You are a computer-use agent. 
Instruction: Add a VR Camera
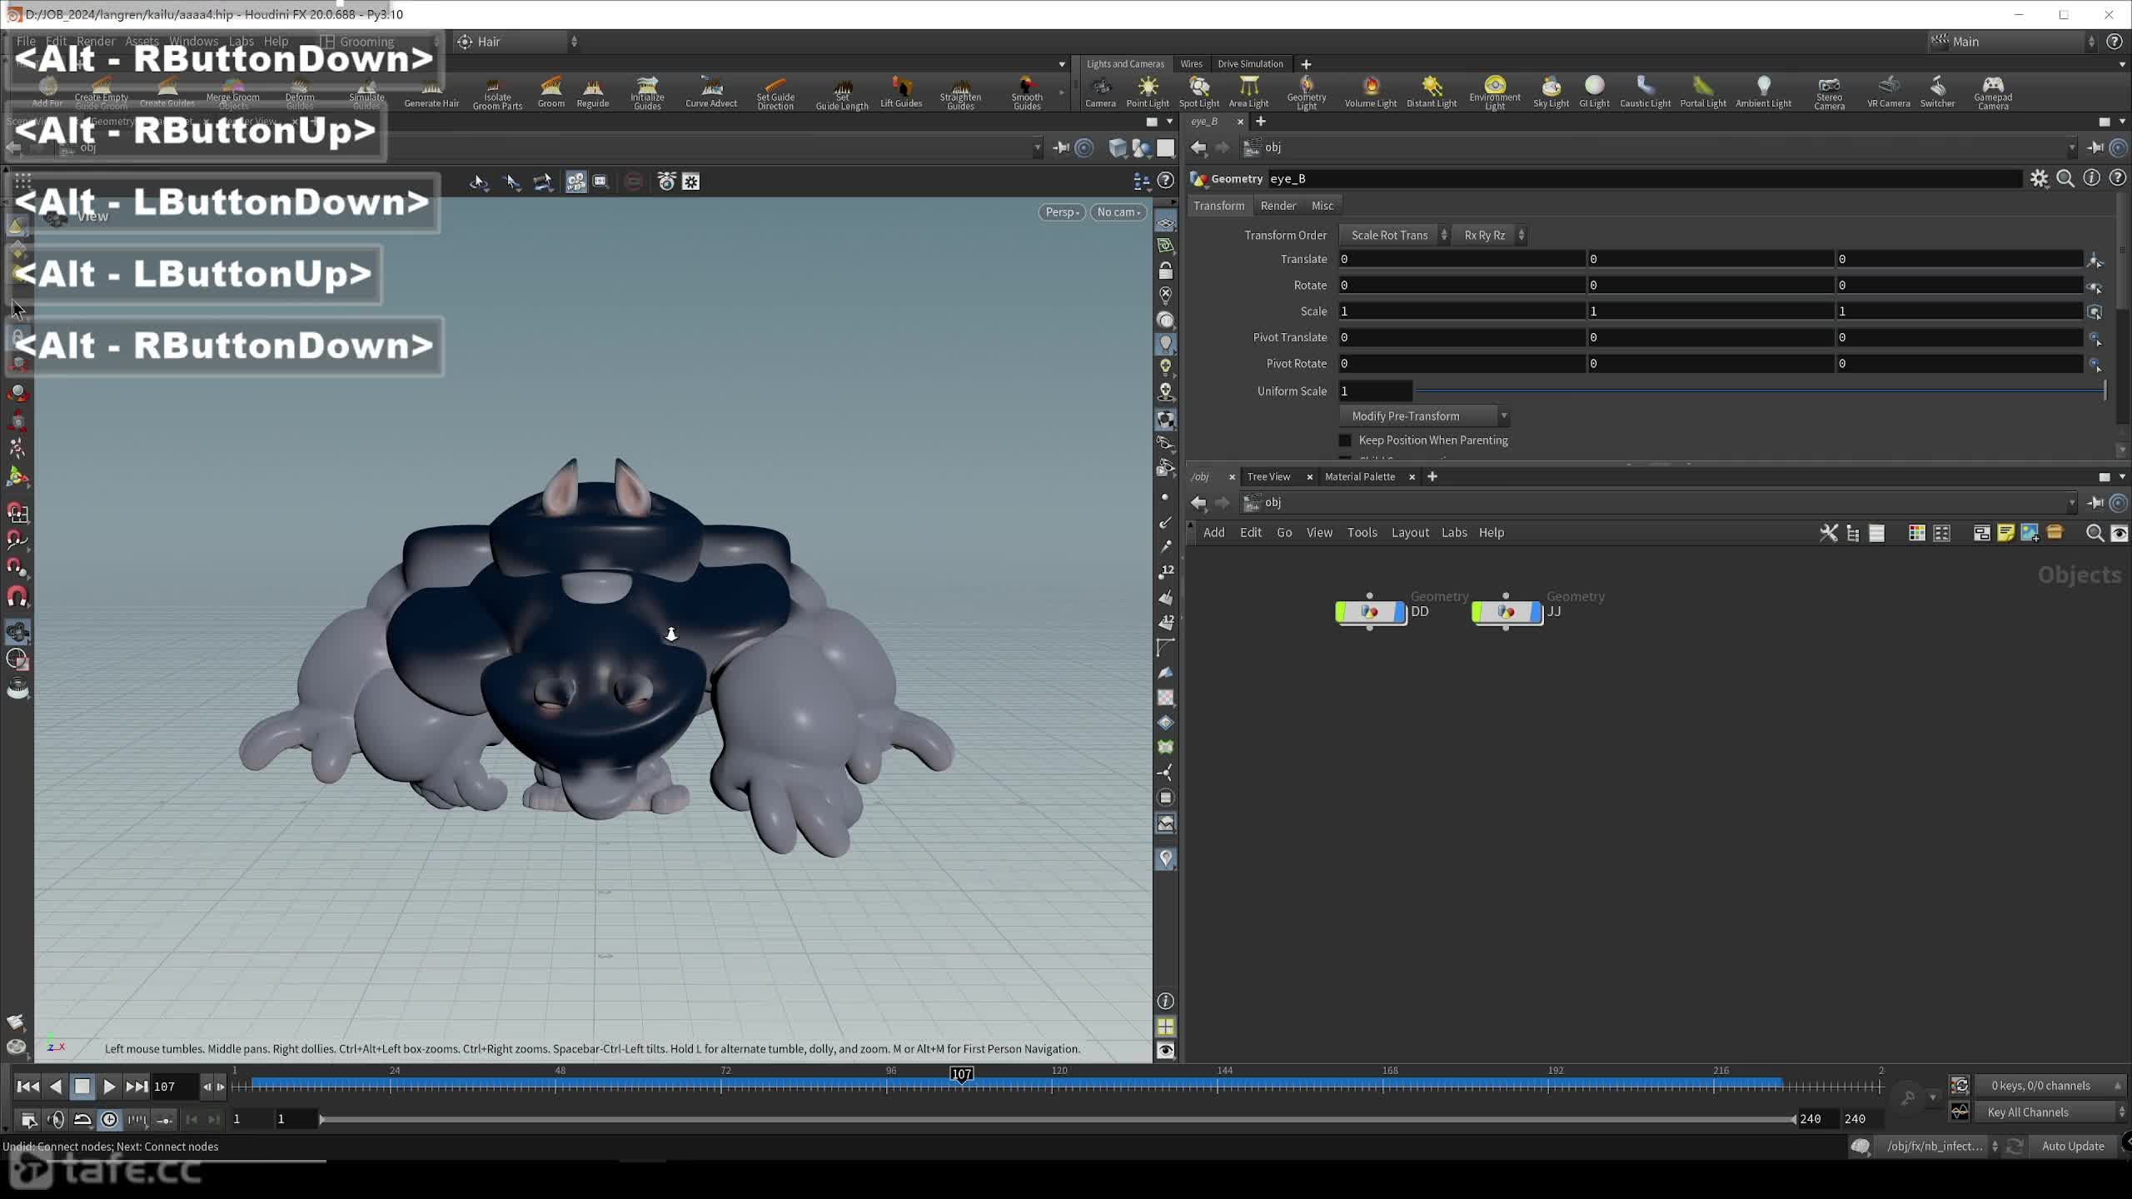click(x=1888, y=92)
